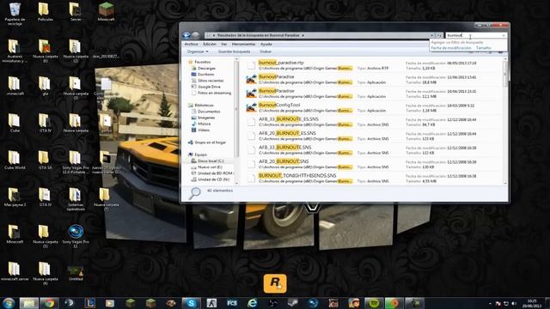550x309 pixels.
Task: Open the Ayuda menu
Action: pos(266,44)
